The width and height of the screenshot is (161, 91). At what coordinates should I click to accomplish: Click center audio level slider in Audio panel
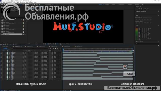pos(144,33)
